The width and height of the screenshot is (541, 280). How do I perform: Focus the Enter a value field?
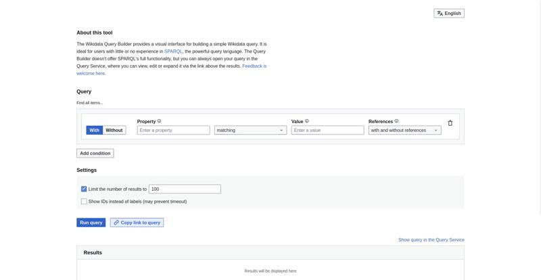[327, 130]
